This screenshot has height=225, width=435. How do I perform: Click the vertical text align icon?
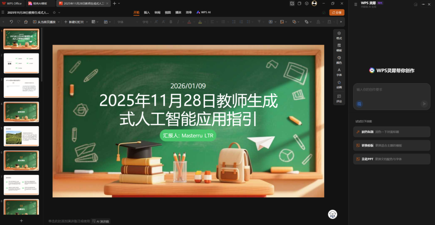coord(259,22)
